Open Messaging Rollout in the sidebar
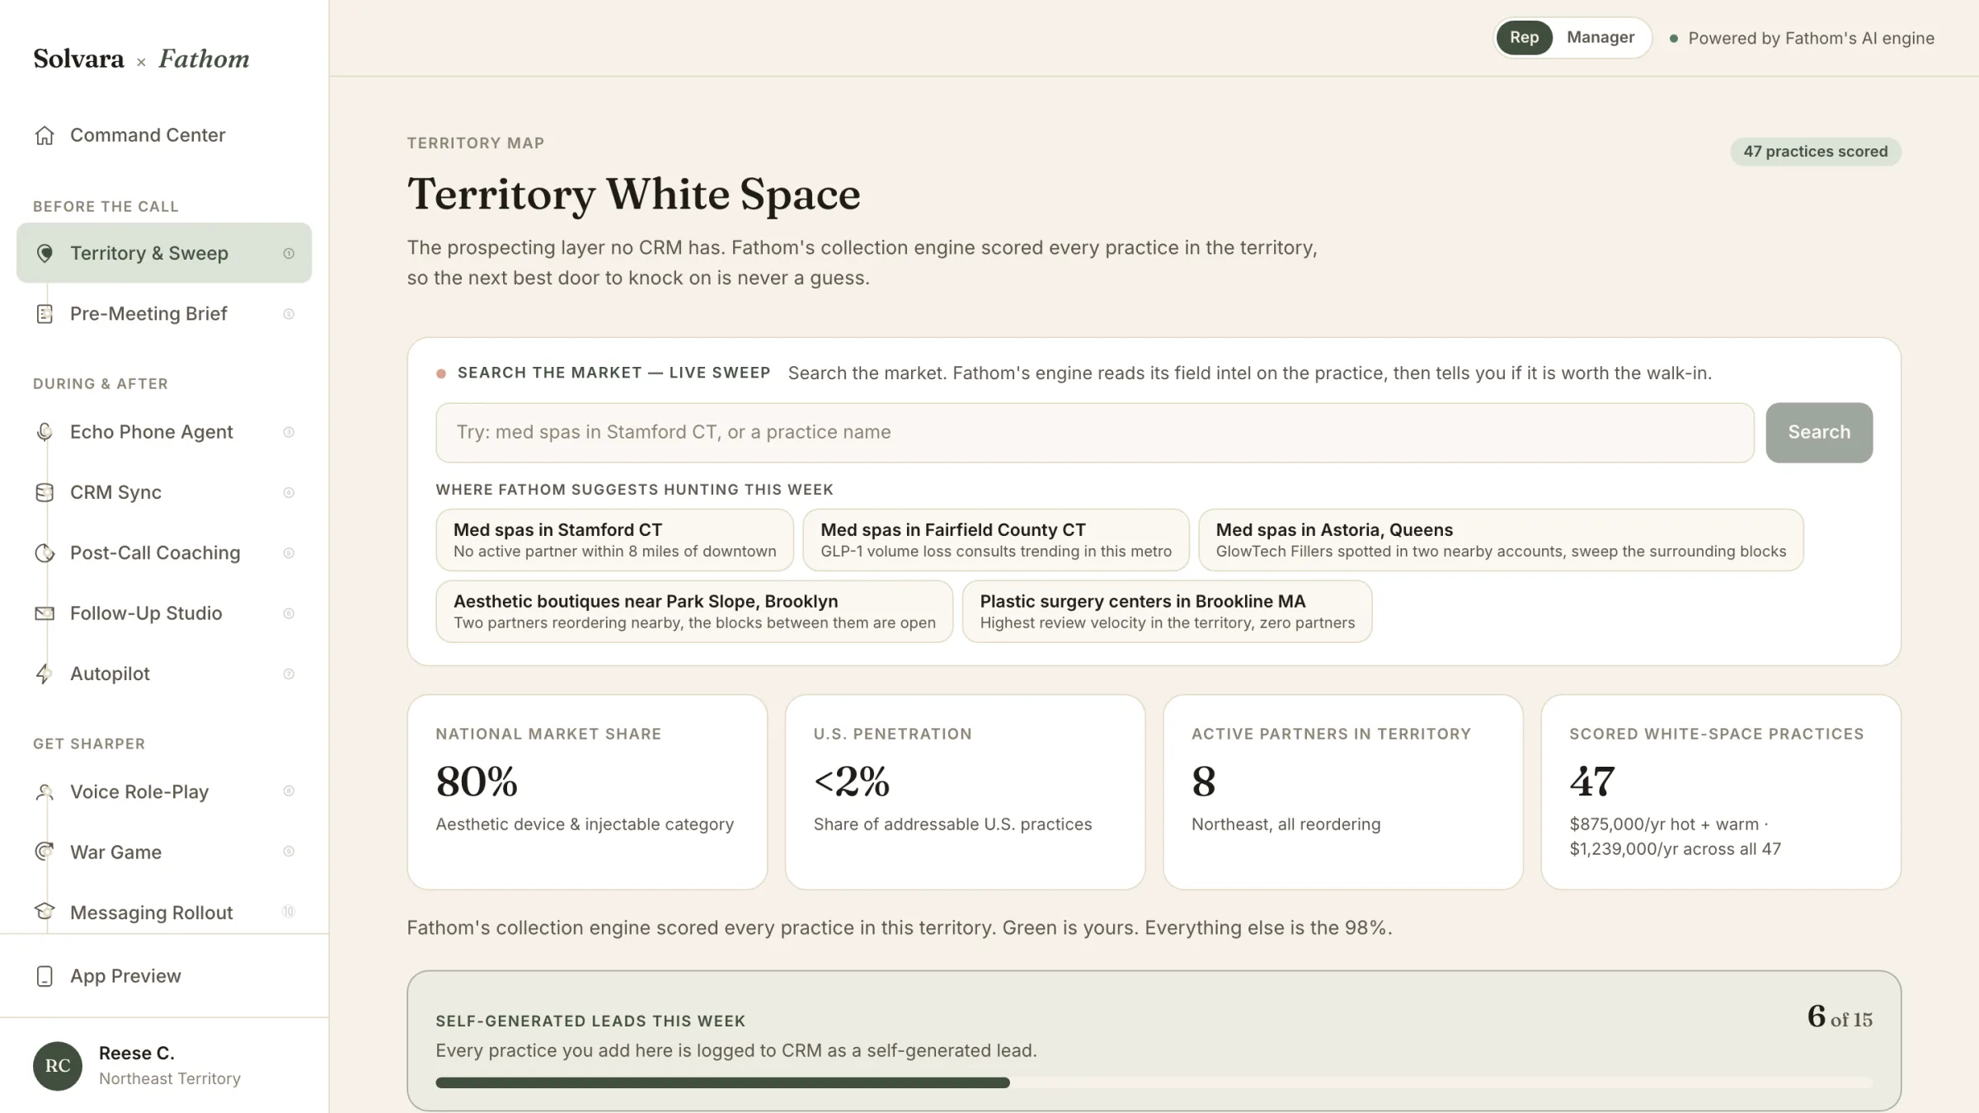Image resolution: width=1979 pixels, height=1113 pixels. coord(164,912)
